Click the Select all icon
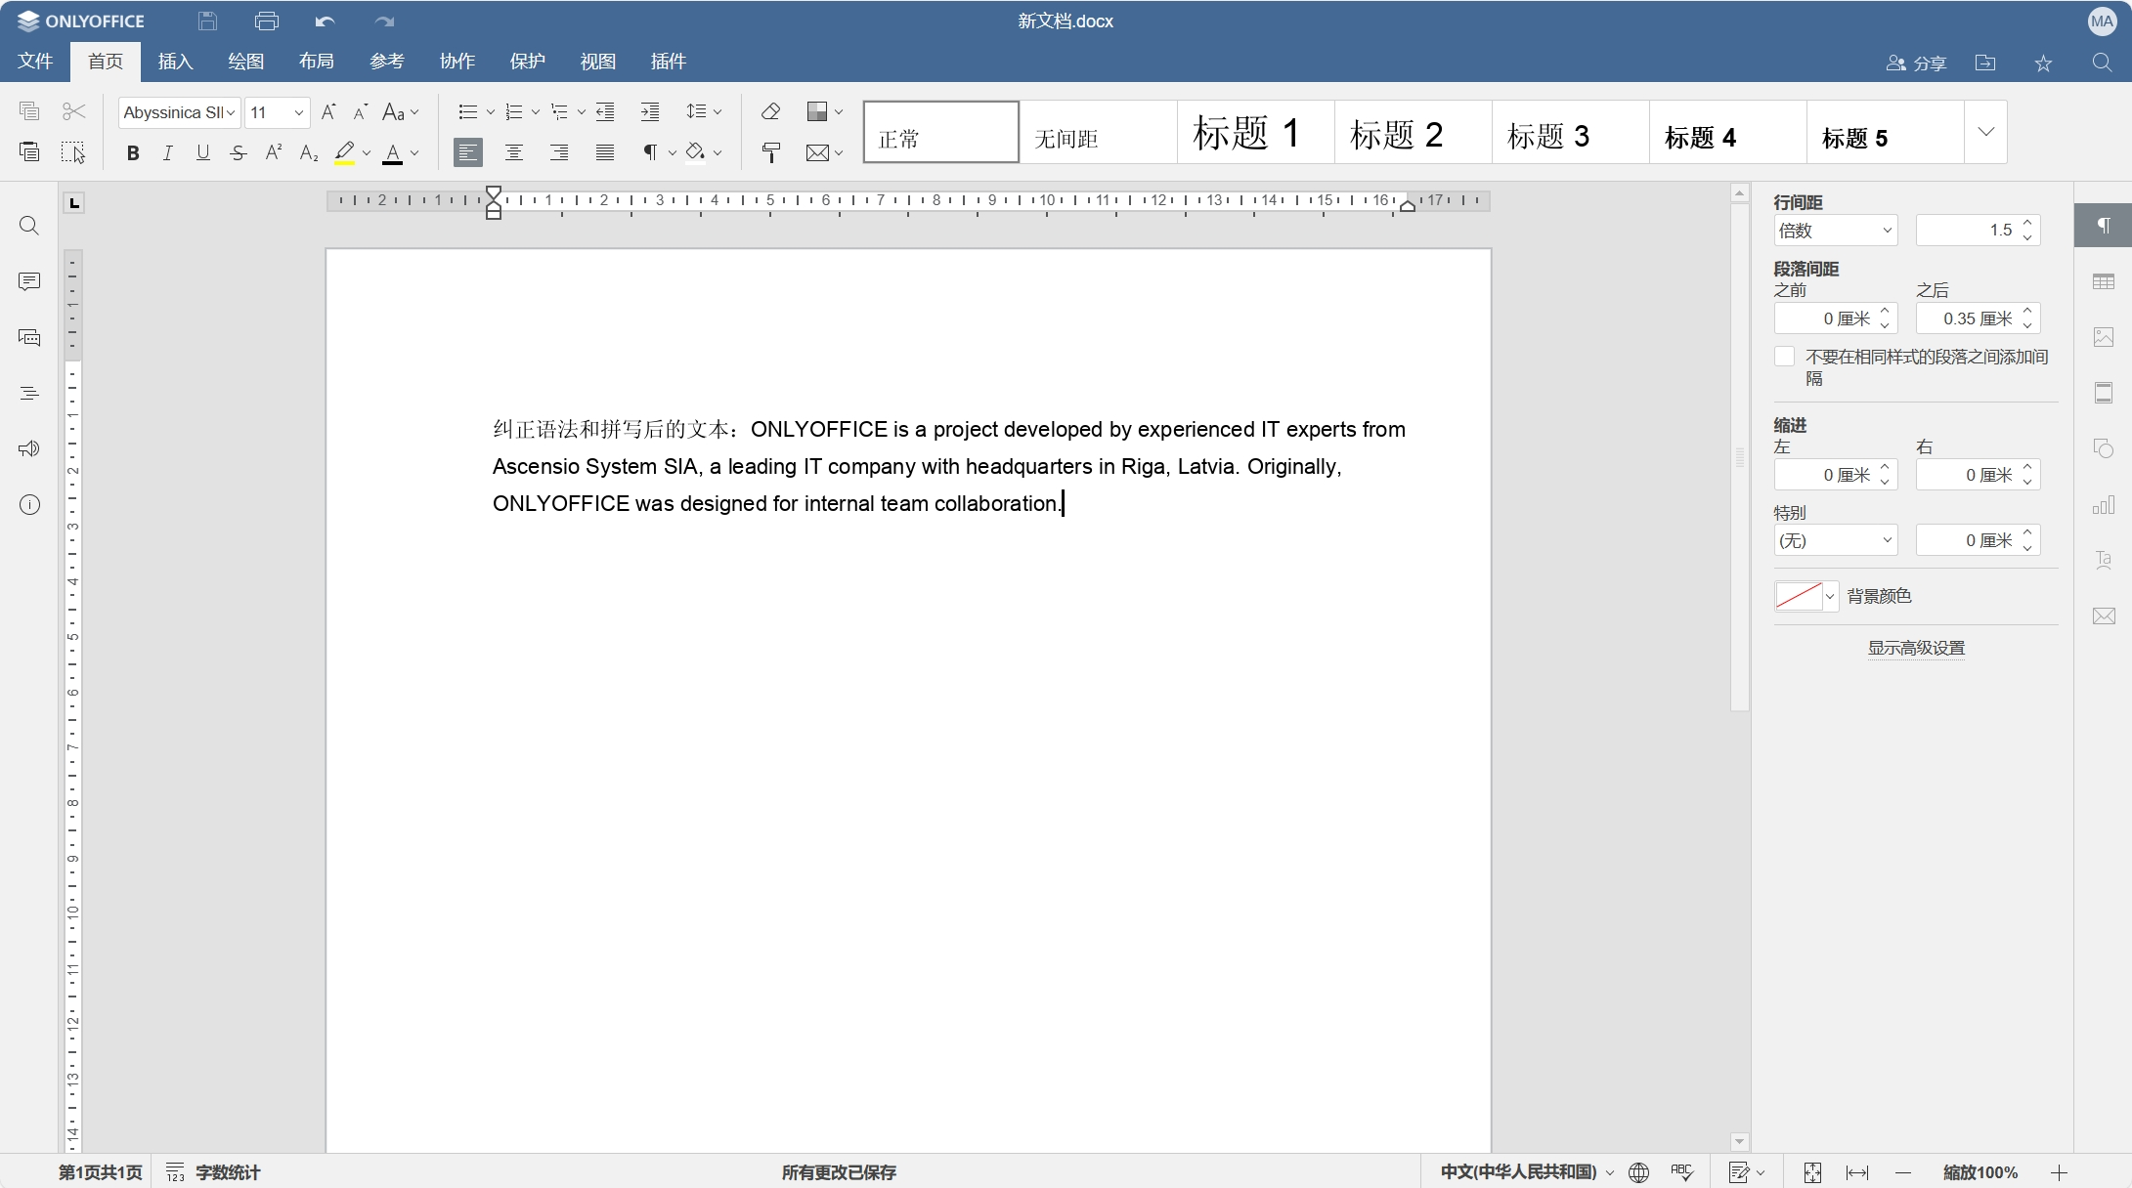 73,151
